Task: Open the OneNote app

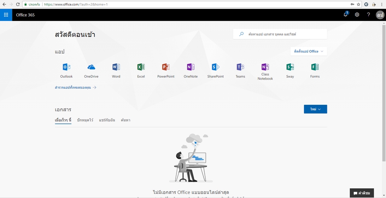Action: tap(191, 71)
